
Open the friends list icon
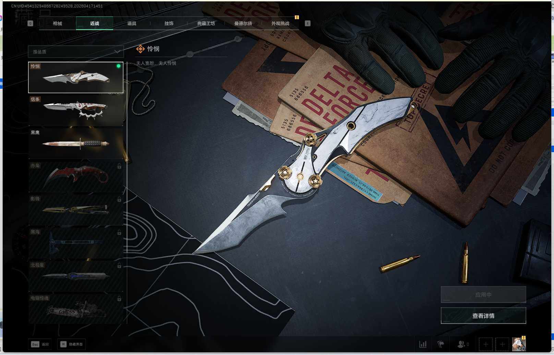click(x=461, y=344)
